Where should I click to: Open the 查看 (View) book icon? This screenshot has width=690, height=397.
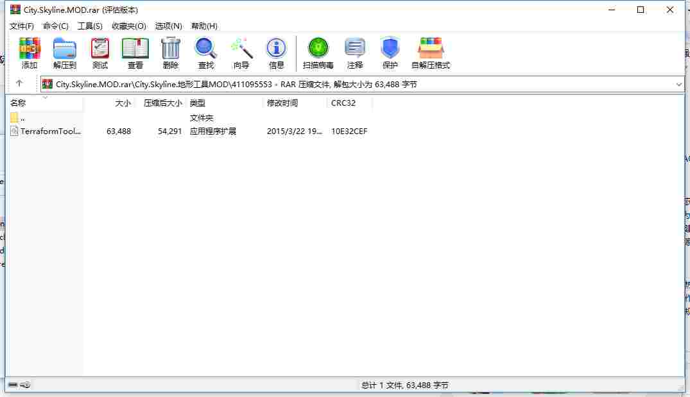[135, 48]
